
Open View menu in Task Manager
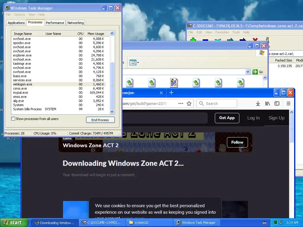click(32, 14)
